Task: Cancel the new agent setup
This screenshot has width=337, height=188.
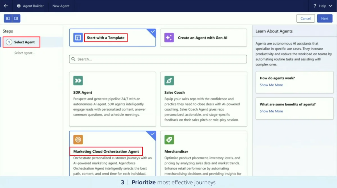Action: 306,18
